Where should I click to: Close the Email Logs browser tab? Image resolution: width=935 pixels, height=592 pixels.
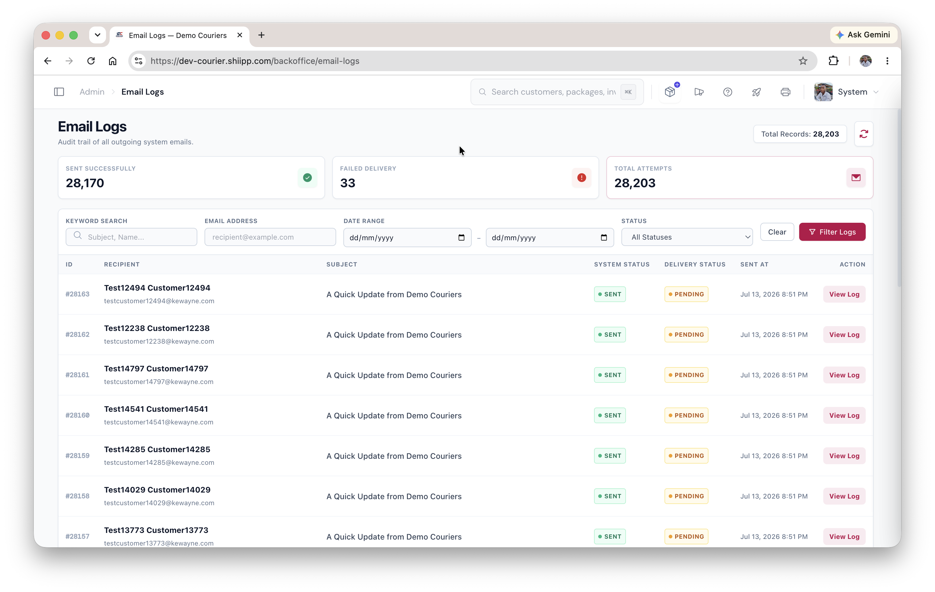[x=240, y=35]
